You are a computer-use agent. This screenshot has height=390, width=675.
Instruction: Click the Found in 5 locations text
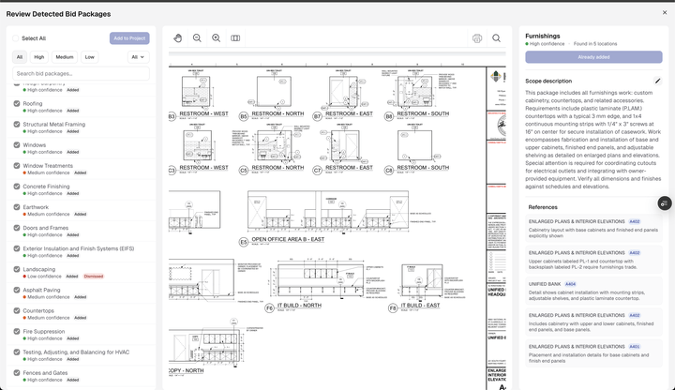(595, 44)
